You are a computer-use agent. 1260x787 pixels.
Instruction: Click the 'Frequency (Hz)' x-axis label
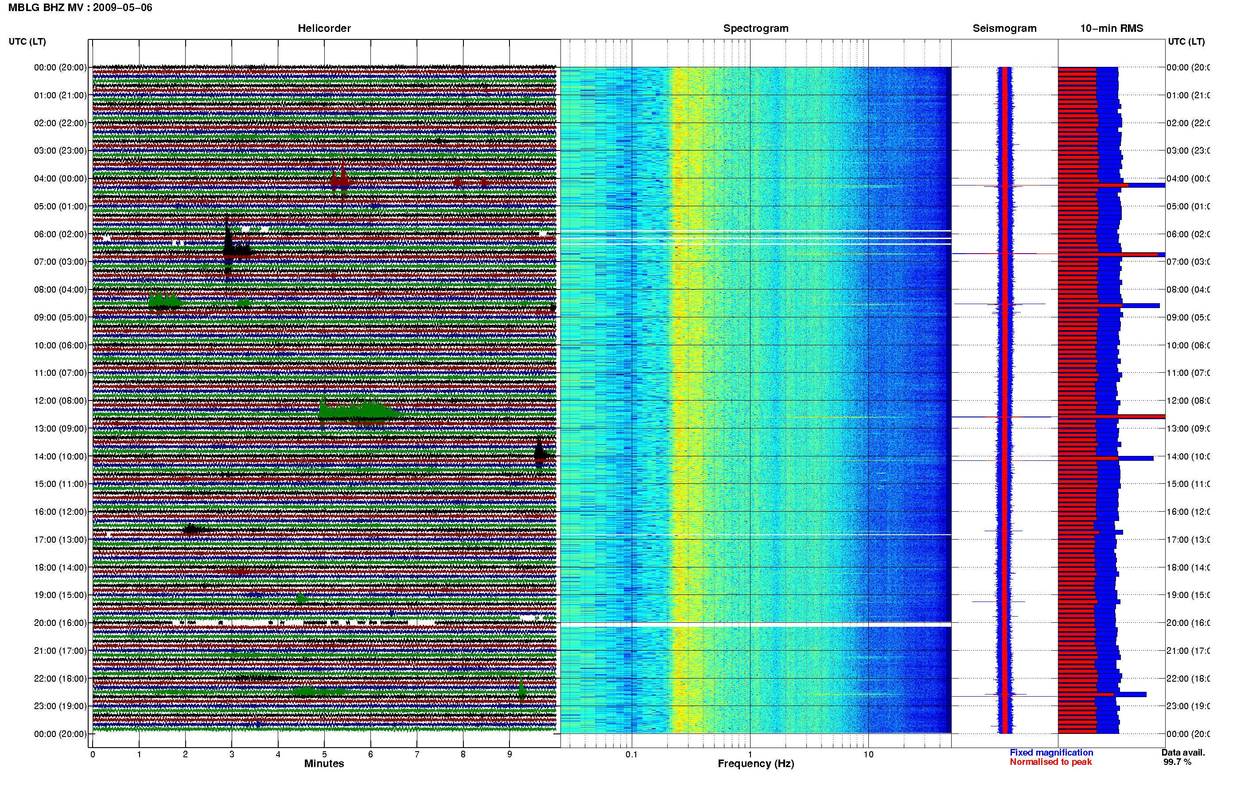(756, 764)
